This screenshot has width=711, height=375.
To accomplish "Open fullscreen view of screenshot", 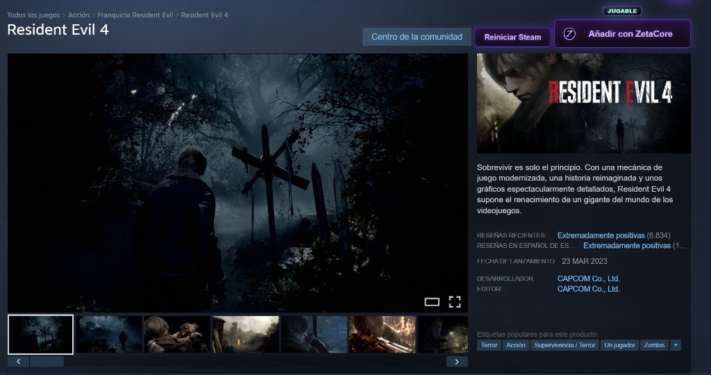I will tap(455, 302).
